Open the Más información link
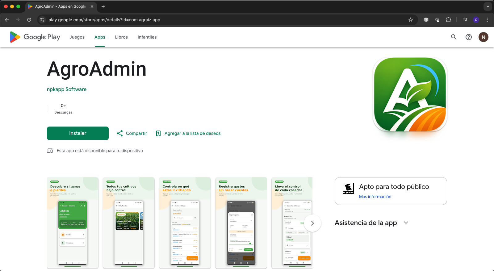 coord(375,197)
